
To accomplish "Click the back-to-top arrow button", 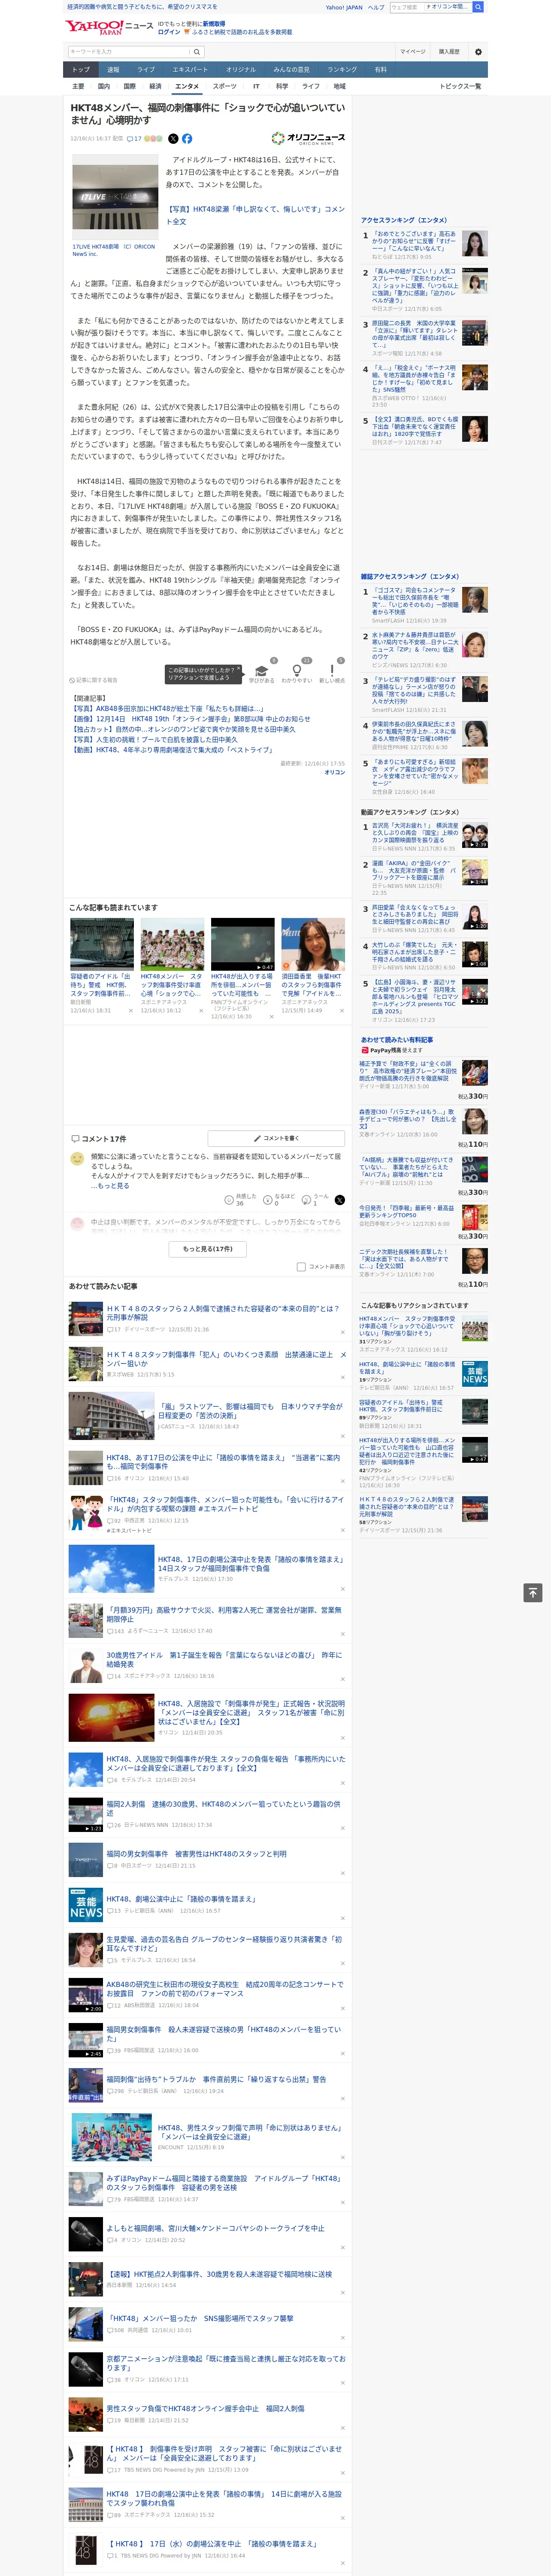I will (533, 1592).
